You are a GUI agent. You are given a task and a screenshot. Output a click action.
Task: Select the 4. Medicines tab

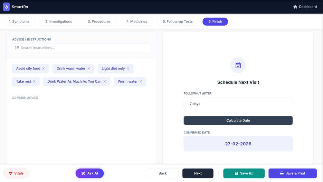point(137,22)
